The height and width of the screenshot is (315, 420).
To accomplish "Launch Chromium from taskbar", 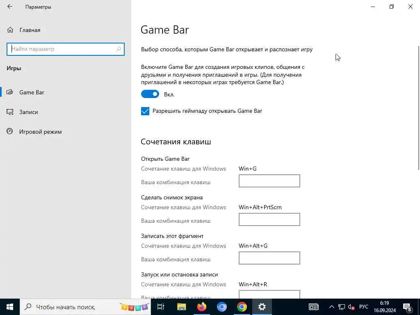I will 222,307.
